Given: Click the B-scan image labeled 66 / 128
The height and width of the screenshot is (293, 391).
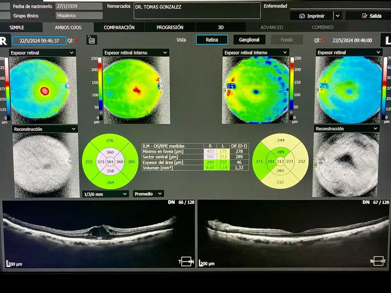Looking at the screenshot, I should point(98,234).
